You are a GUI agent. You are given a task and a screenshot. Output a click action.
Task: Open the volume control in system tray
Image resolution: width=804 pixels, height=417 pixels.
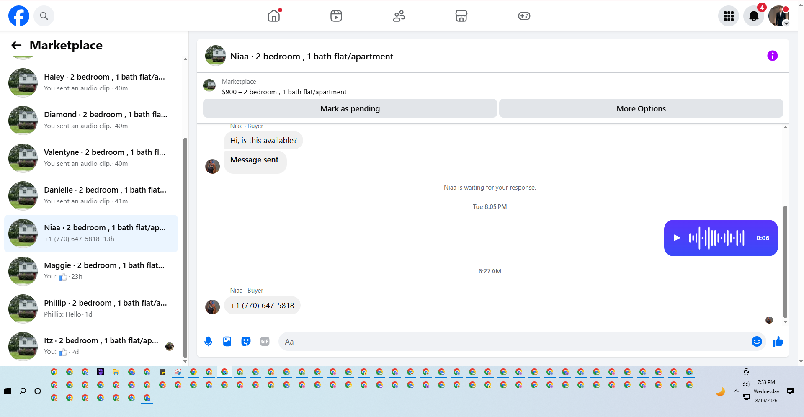(746, 384)
